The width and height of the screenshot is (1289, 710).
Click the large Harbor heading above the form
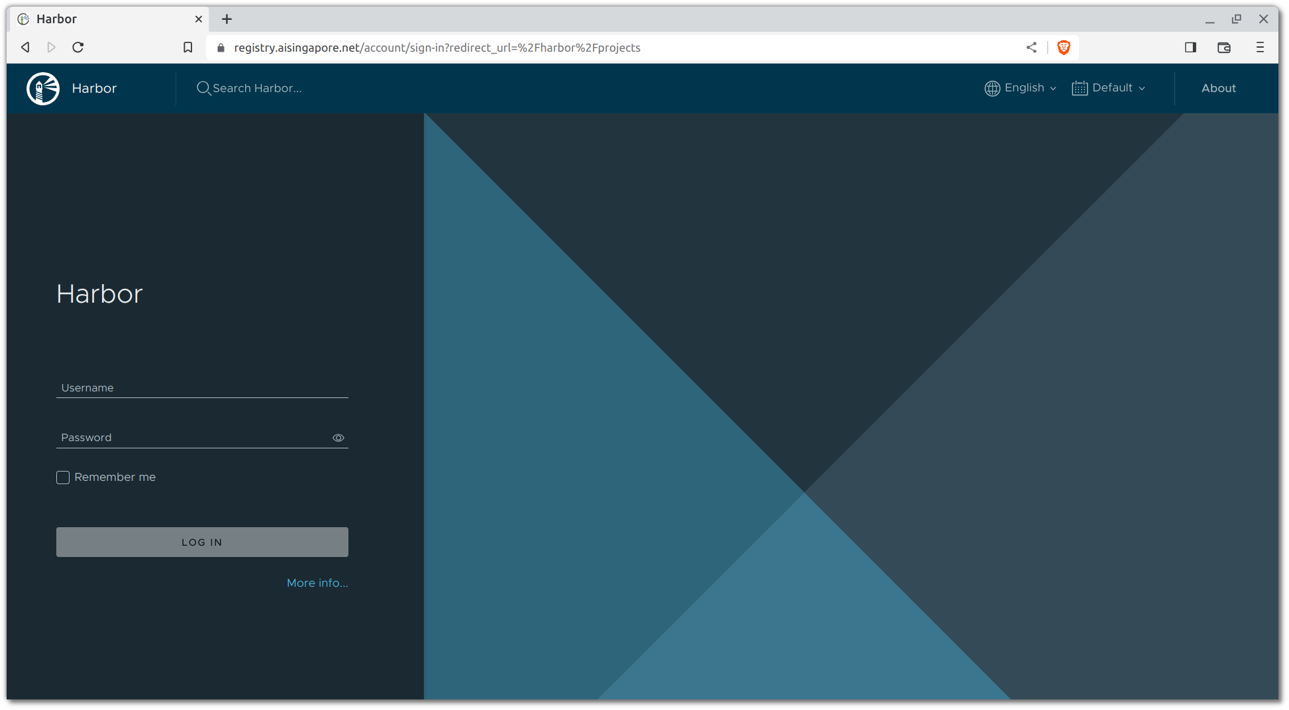(x=99, y=294)
